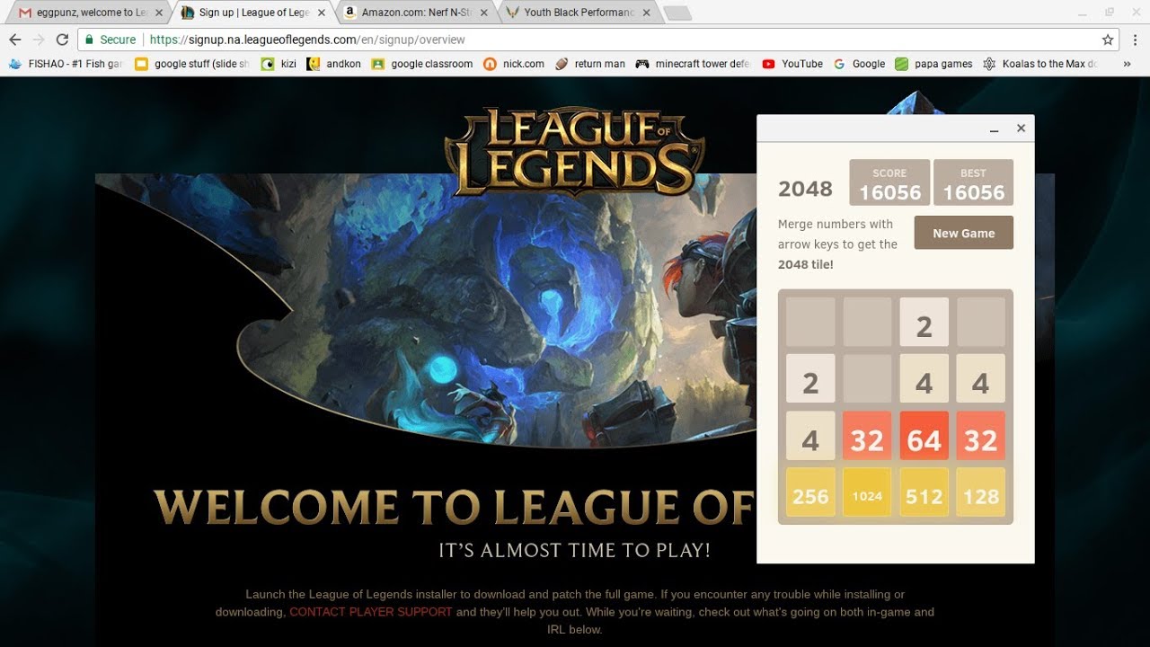1150x647 pixels.
Task: Open a new tab with the new tab button
Action: point(677,13)
